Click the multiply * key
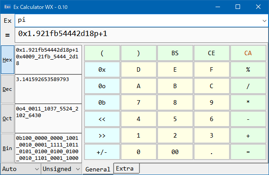 point(248,102)
